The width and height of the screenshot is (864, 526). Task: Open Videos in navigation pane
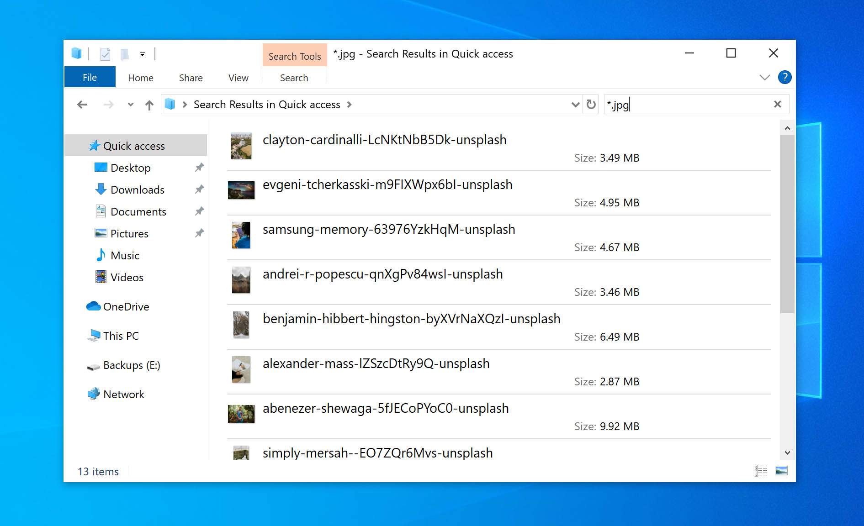(127, 277)
